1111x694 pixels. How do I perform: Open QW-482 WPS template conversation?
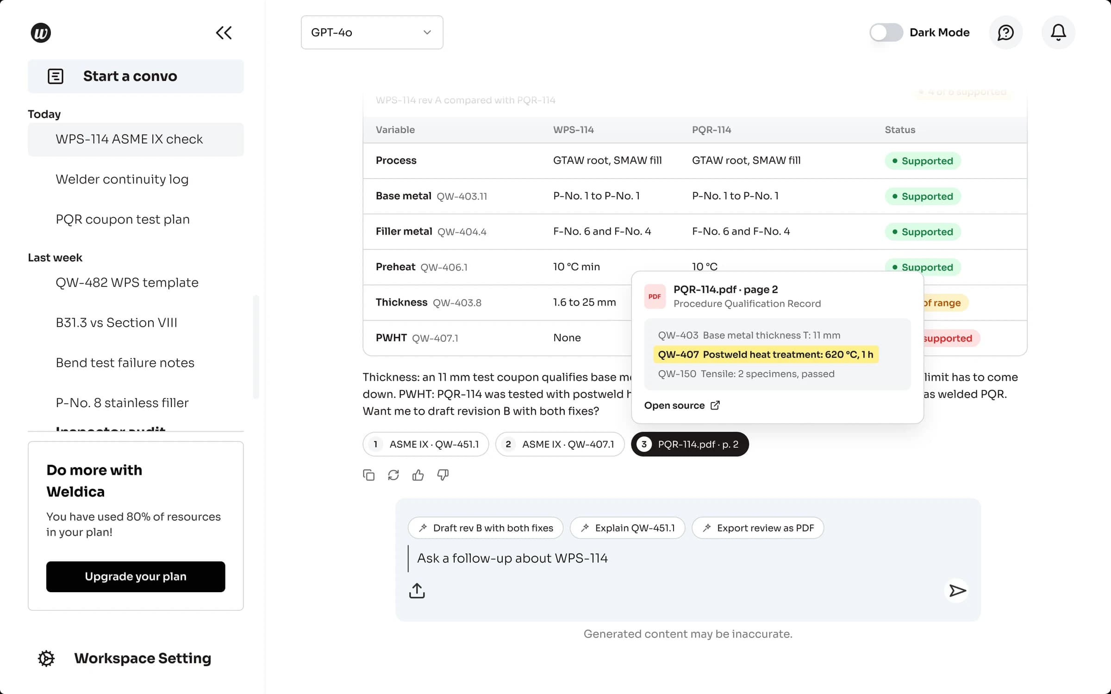point(127,283)
